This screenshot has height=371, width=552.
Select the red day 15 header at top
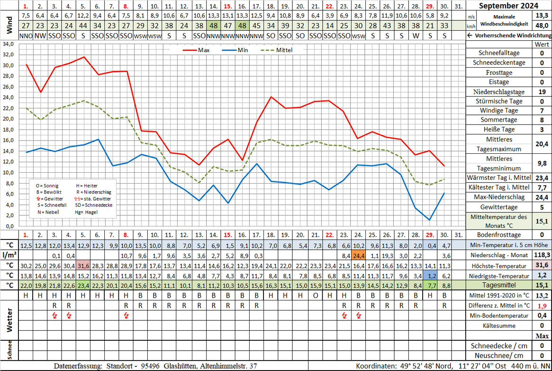pyautogui.click(x=228, y=7)
